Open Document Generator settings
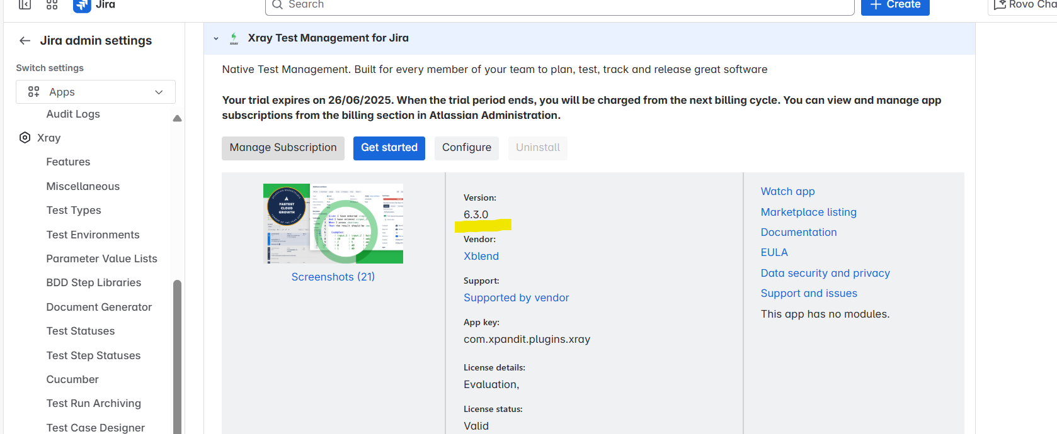Image resolution: width=1057 pixels, height=434 pixels. 100,307
